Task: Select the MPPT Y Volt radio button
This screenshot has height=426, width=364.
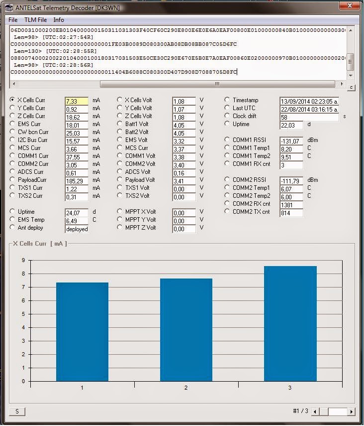Action: click(120, 219)
